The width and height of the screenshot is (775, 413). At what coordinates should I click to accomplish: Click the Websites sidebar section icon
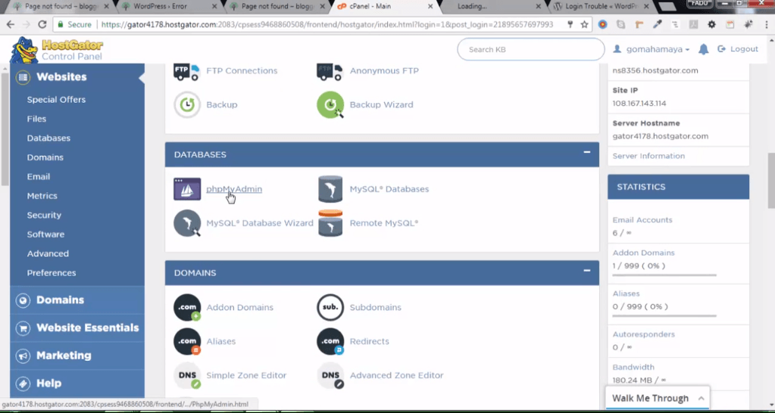point(23,77)
